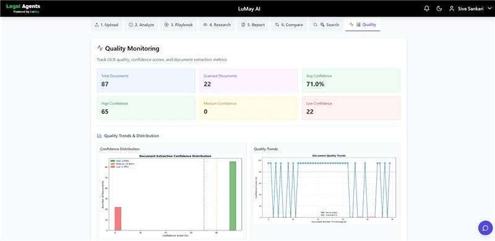Click the Quality Monitoring pulse icon
Image resolution: width=495 pixels, height=241 pixels.
pyautogui.click(x=100, y=48)
